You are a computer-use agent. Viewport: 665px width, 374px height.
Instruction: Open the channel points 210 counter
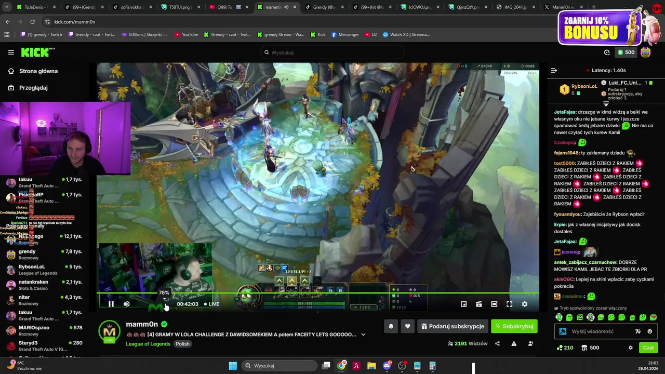pos(565,348)
